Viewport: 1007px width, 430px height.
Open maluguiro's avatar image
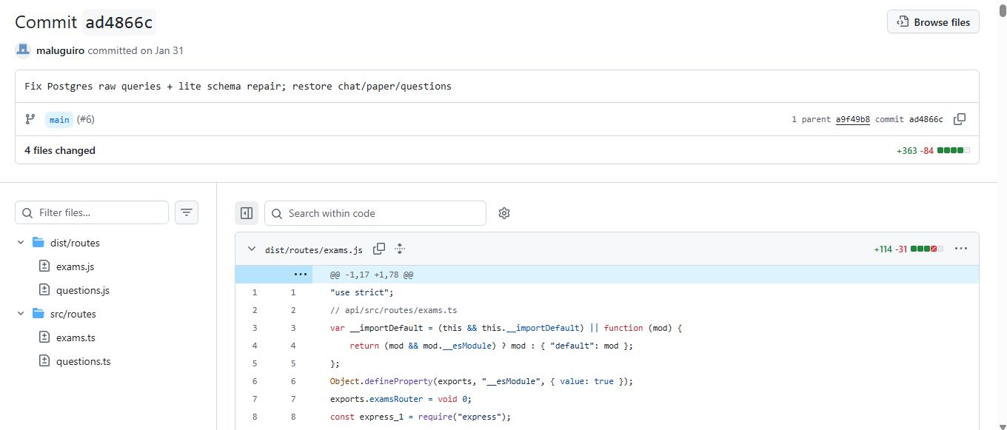pyautogui.click(x=23, y=50)
